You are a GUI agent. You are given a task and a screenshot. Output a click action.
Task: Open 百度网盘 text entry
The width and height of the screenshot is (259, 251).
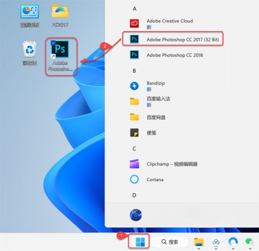156,117
